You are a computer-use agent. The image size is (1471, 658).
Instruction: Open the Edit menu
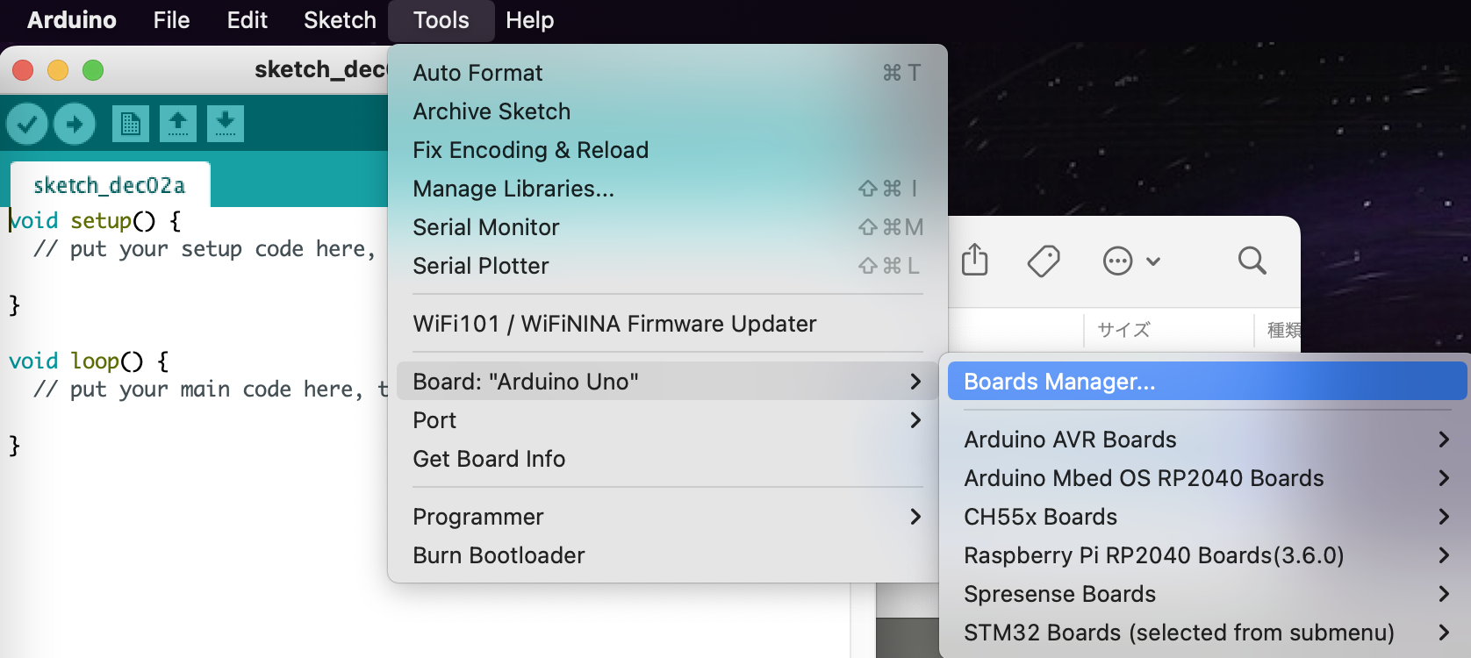click(248, 20)
